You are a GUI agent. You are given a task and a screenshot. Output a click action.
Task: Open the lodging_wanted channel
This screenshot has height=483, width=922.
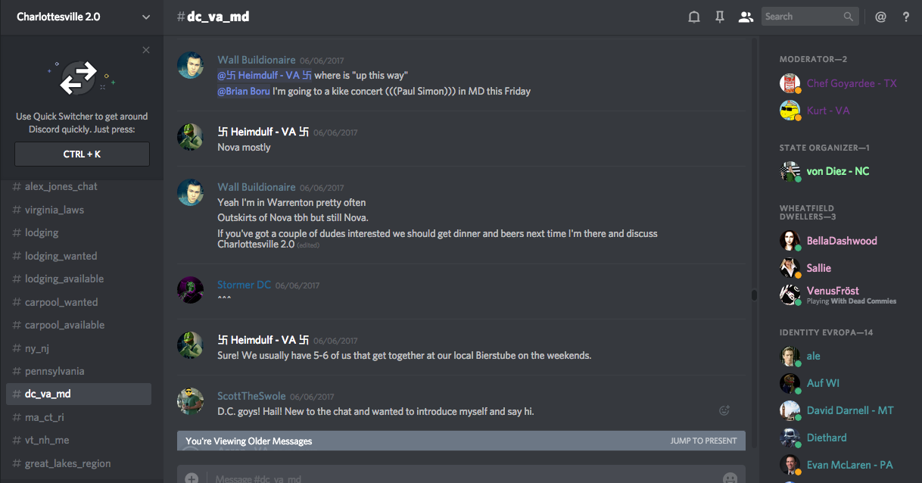61,256
